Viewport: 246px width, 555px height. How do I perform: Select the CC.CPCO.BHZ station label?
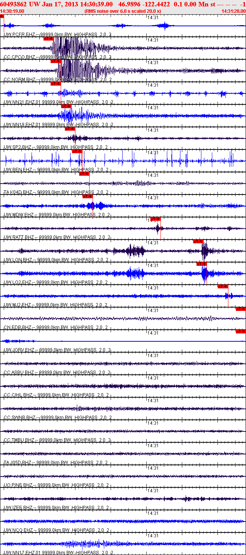pyautogui.click(x=57, y=57)
